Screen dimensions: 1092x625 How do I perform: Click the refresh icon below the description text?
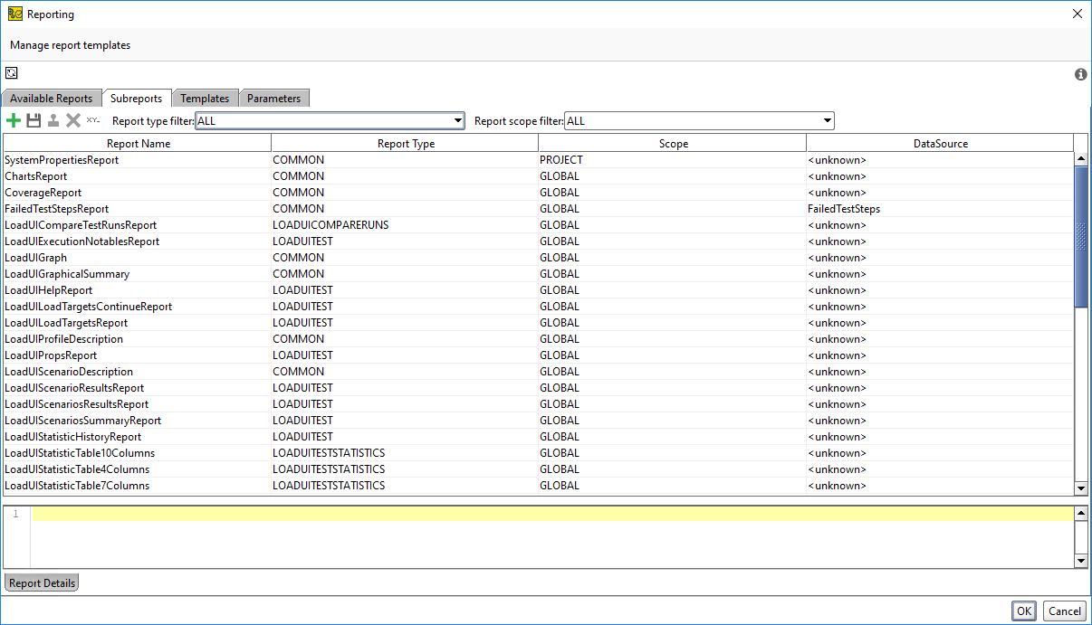pos(11,72)
